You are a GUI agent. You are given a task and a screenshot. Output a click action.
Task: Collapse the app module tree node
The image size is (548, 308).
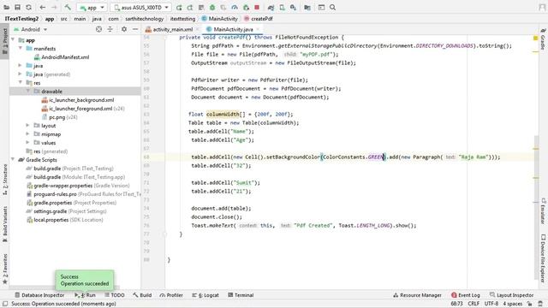coord(13,40)
